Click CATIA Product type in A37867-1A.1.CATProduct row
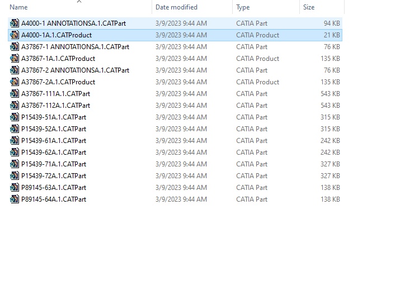Viewport: 419px width, 305px height. pos(257,59)
